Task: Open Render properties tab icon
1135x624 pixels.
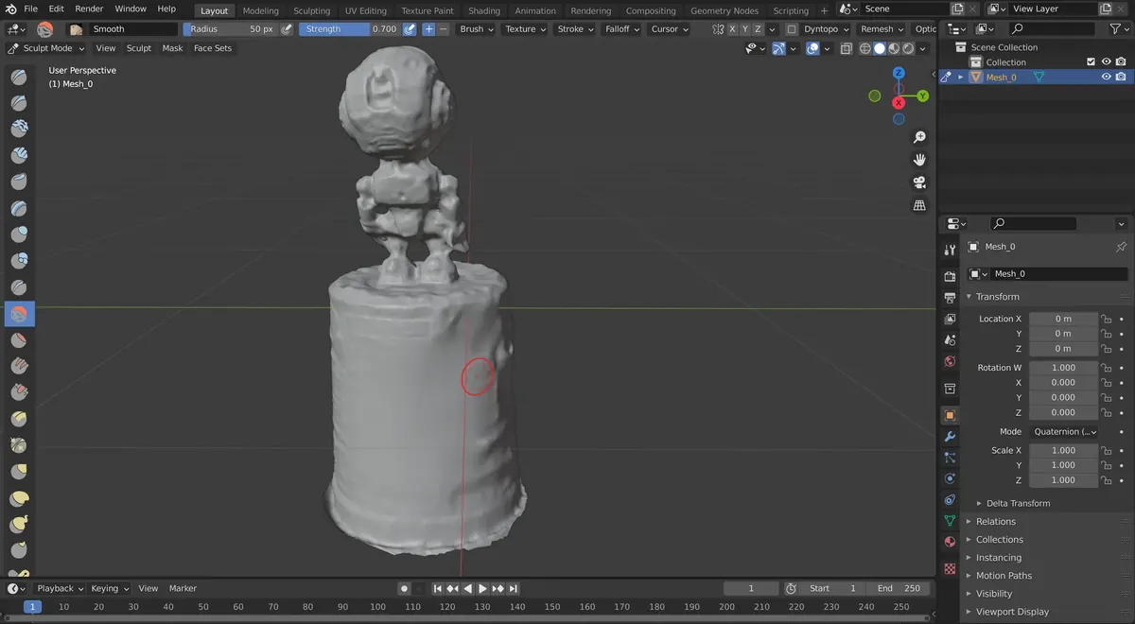Action: (950, 275)
